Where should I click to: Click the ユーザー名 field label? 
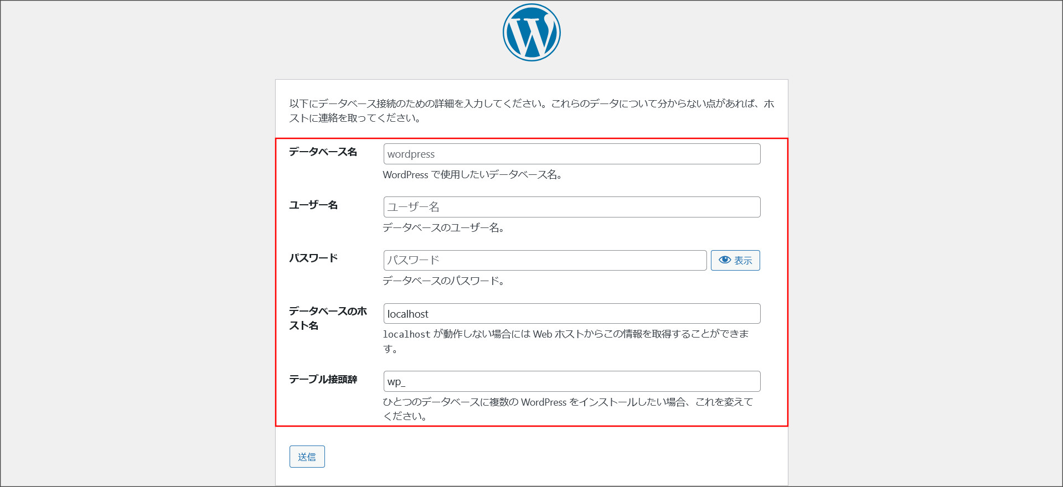point(313,205)
